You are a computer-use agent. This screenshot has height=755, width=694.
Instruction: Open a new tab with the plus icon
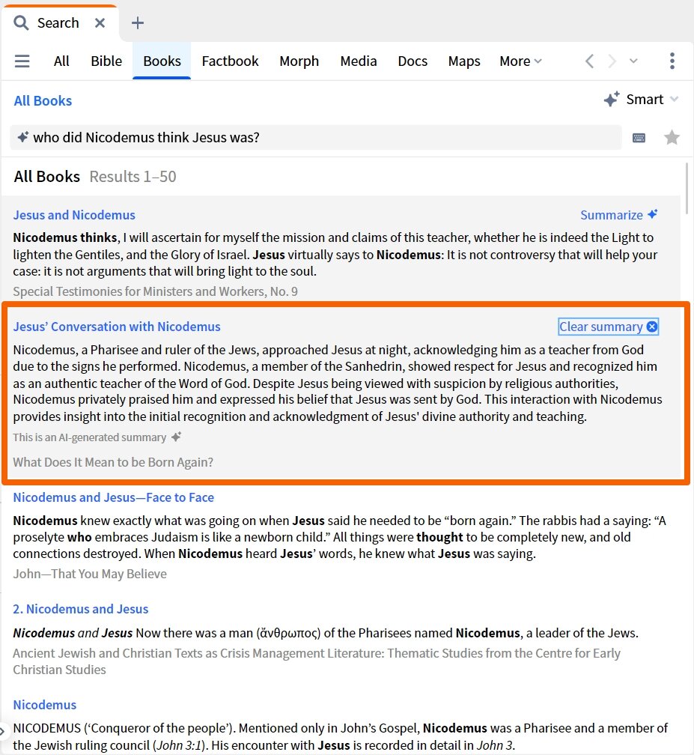tap(137, 23)
